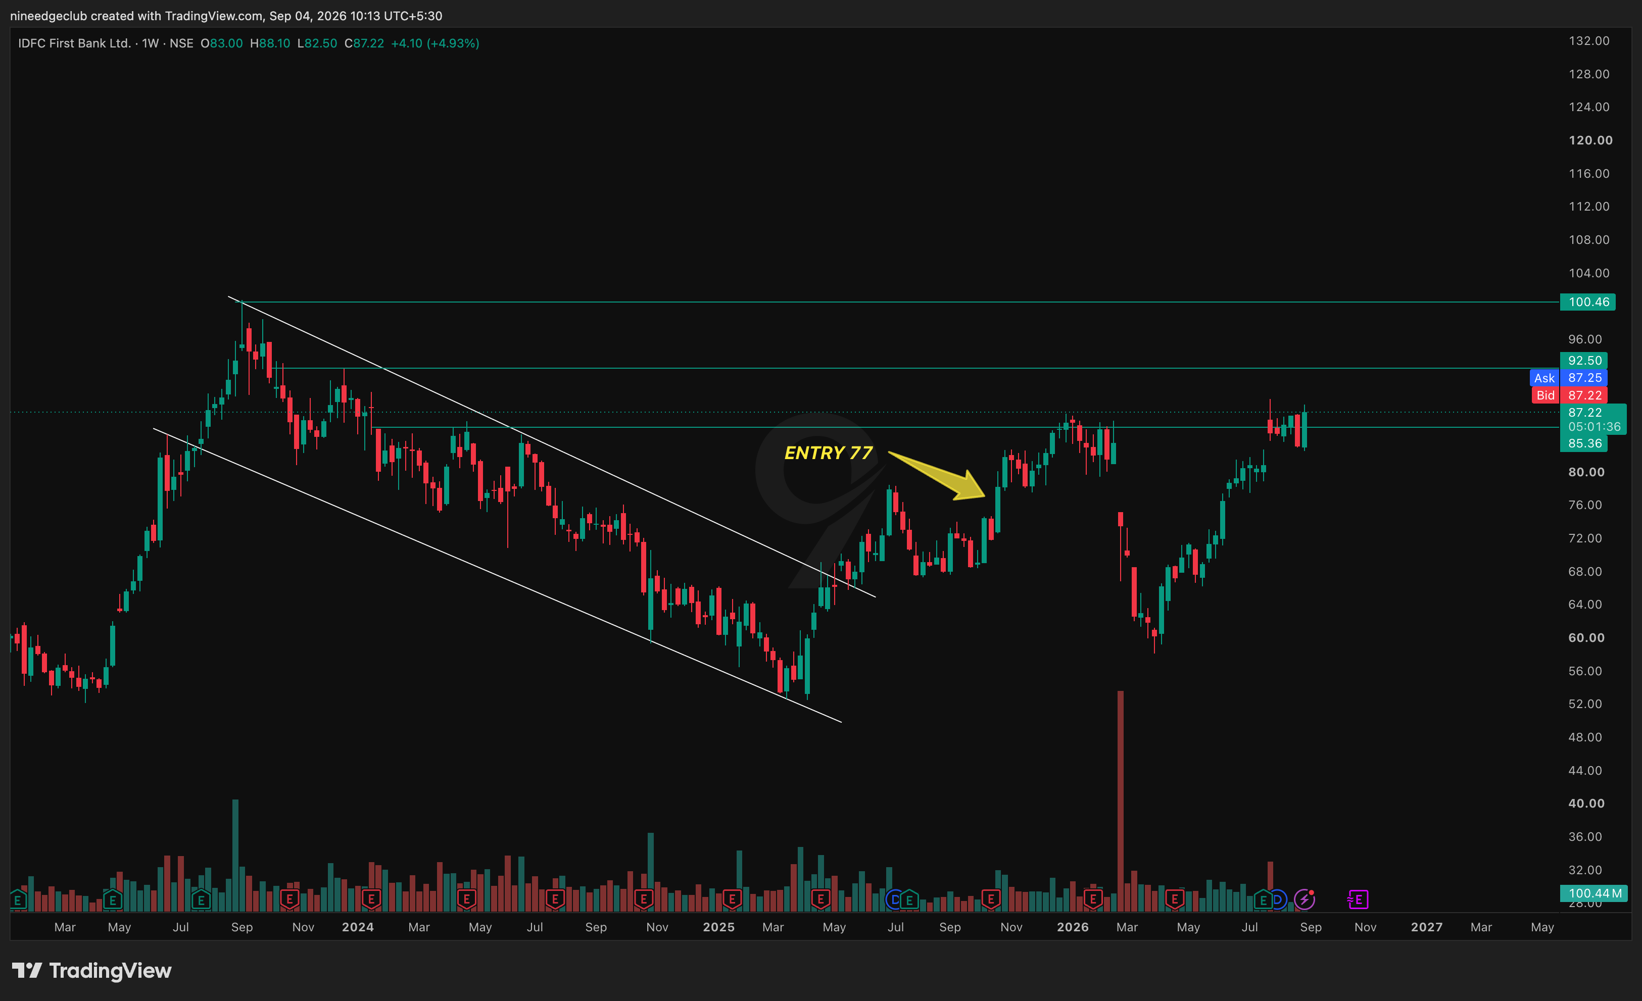
Task: Click the O83.00 open value
Action: [x=222, y=43]
